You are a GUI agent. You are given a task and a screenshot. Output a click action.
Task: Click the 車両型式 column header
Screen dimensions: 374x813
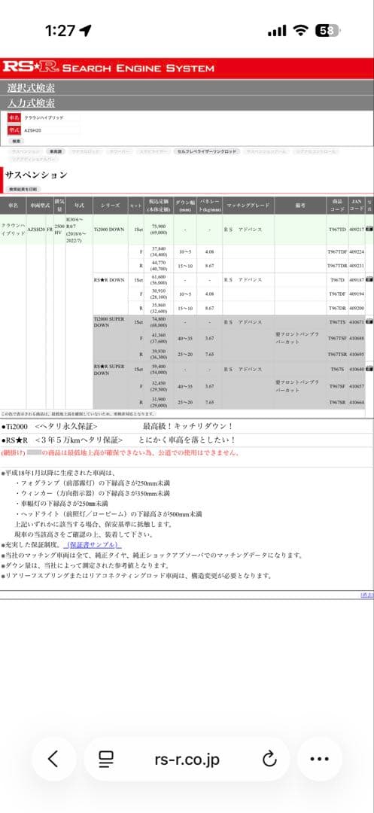coord(39,206)
